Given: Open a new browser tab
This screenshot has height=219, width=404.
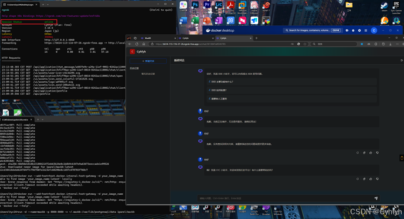Looking at the screenshot, I should pos(256,38).
